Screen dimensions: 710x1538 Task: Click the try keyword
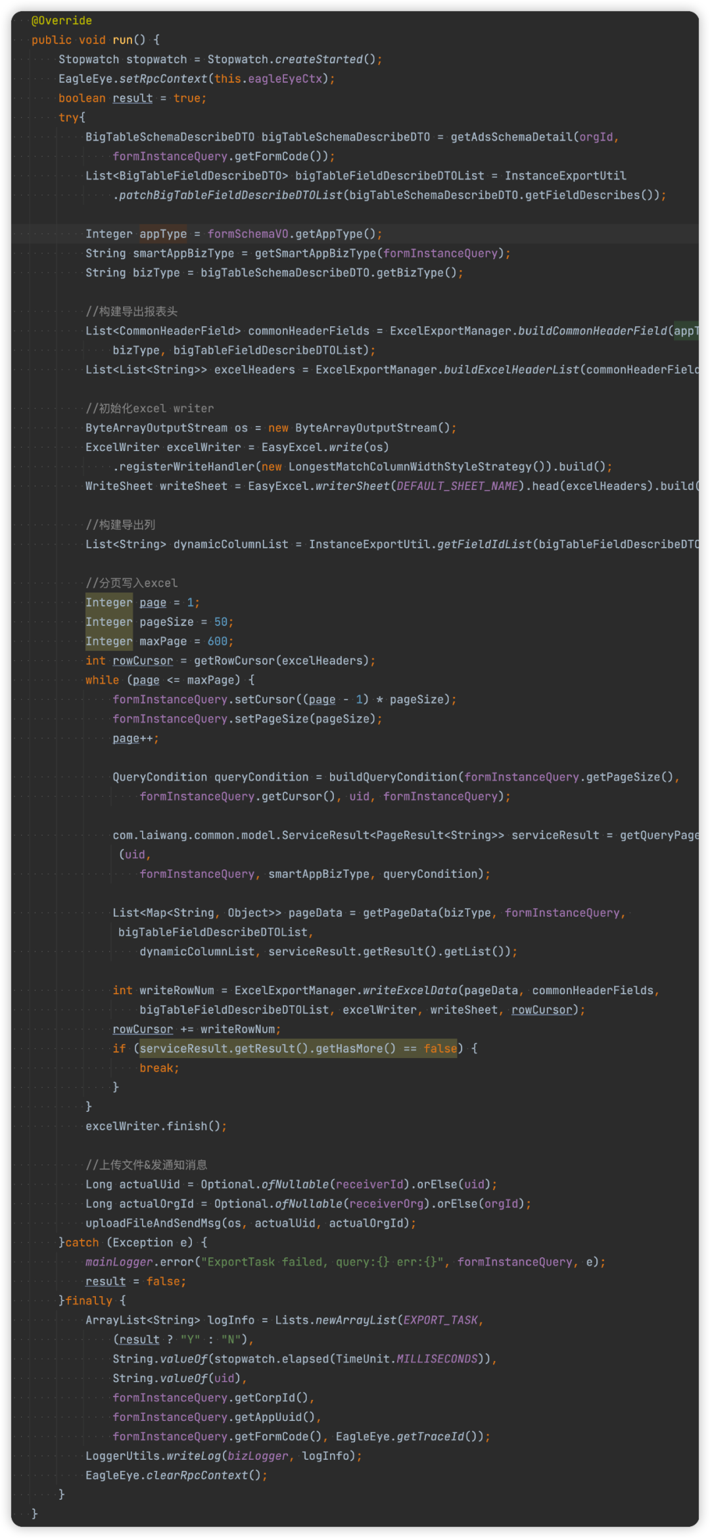coord(68,118)
